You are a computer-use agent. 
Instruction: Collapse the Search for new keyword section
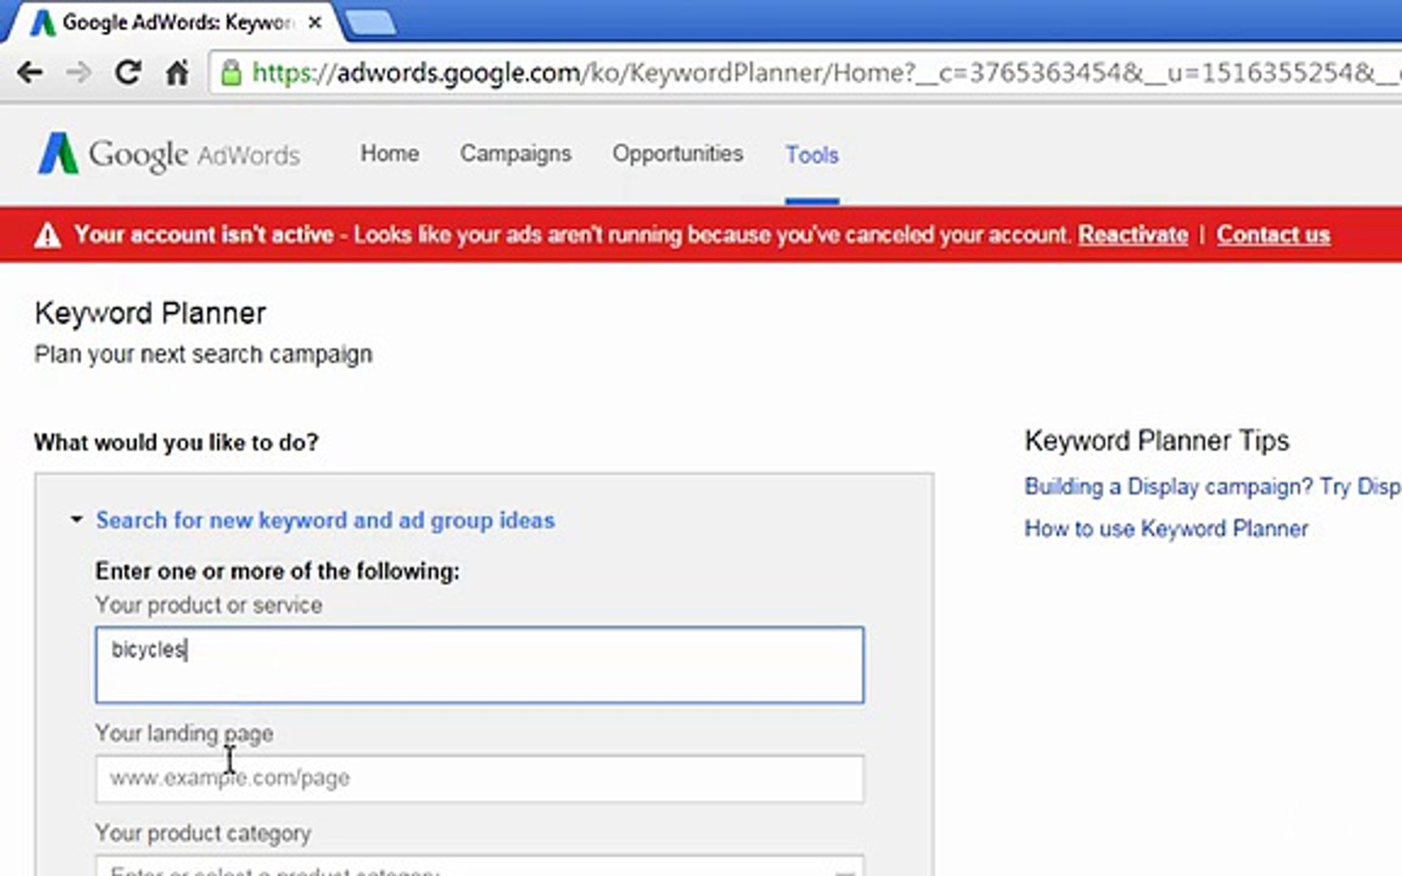pyautogui.click(x=76, y=519)
